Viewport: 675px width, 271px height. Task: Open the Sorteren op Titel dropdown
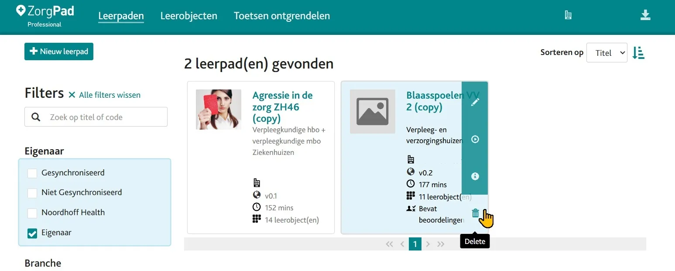tap(606, 53)
